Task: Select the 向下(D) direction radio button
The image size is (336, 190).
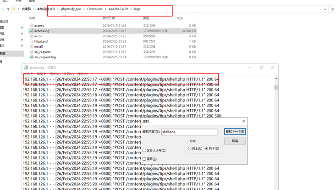Action: coord(206,148)
